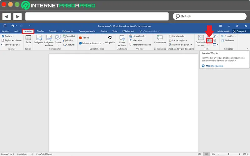Select the Insertar tab

(x=28, y=32)
